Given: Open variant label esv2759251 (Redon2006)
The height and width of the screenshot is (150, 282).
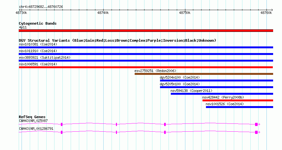Looking at the screenshot, I should click(155, 71).
